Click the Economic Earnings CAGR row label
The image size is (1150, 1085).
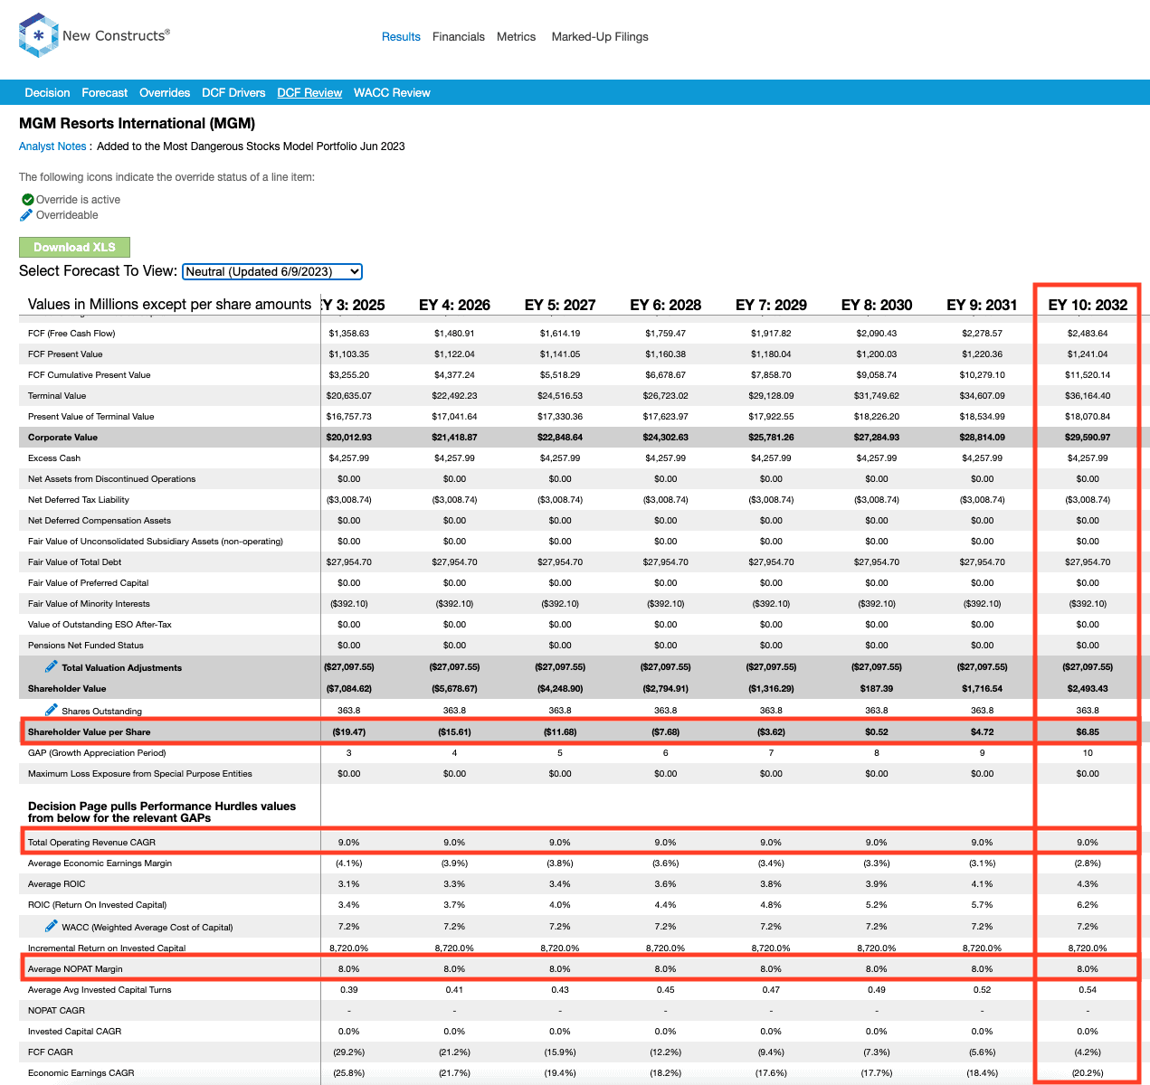pos(81,1073)
